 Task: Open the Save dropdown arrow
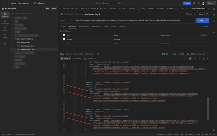coord(194,14)
